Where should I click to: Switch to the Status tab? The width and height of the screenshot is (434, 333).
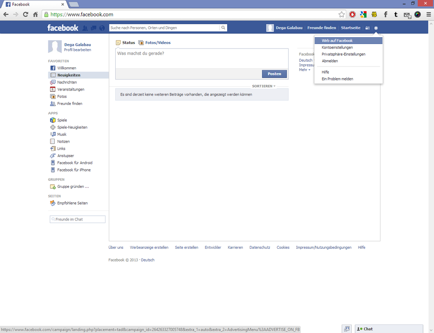[x=125, y=43]
